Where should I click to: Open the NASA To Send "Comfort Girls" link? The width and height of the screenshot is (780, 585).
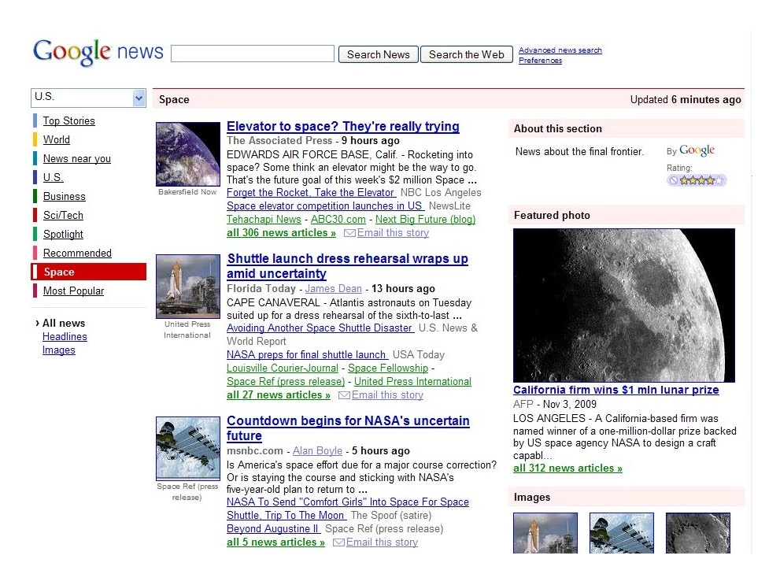coord(348,509)
